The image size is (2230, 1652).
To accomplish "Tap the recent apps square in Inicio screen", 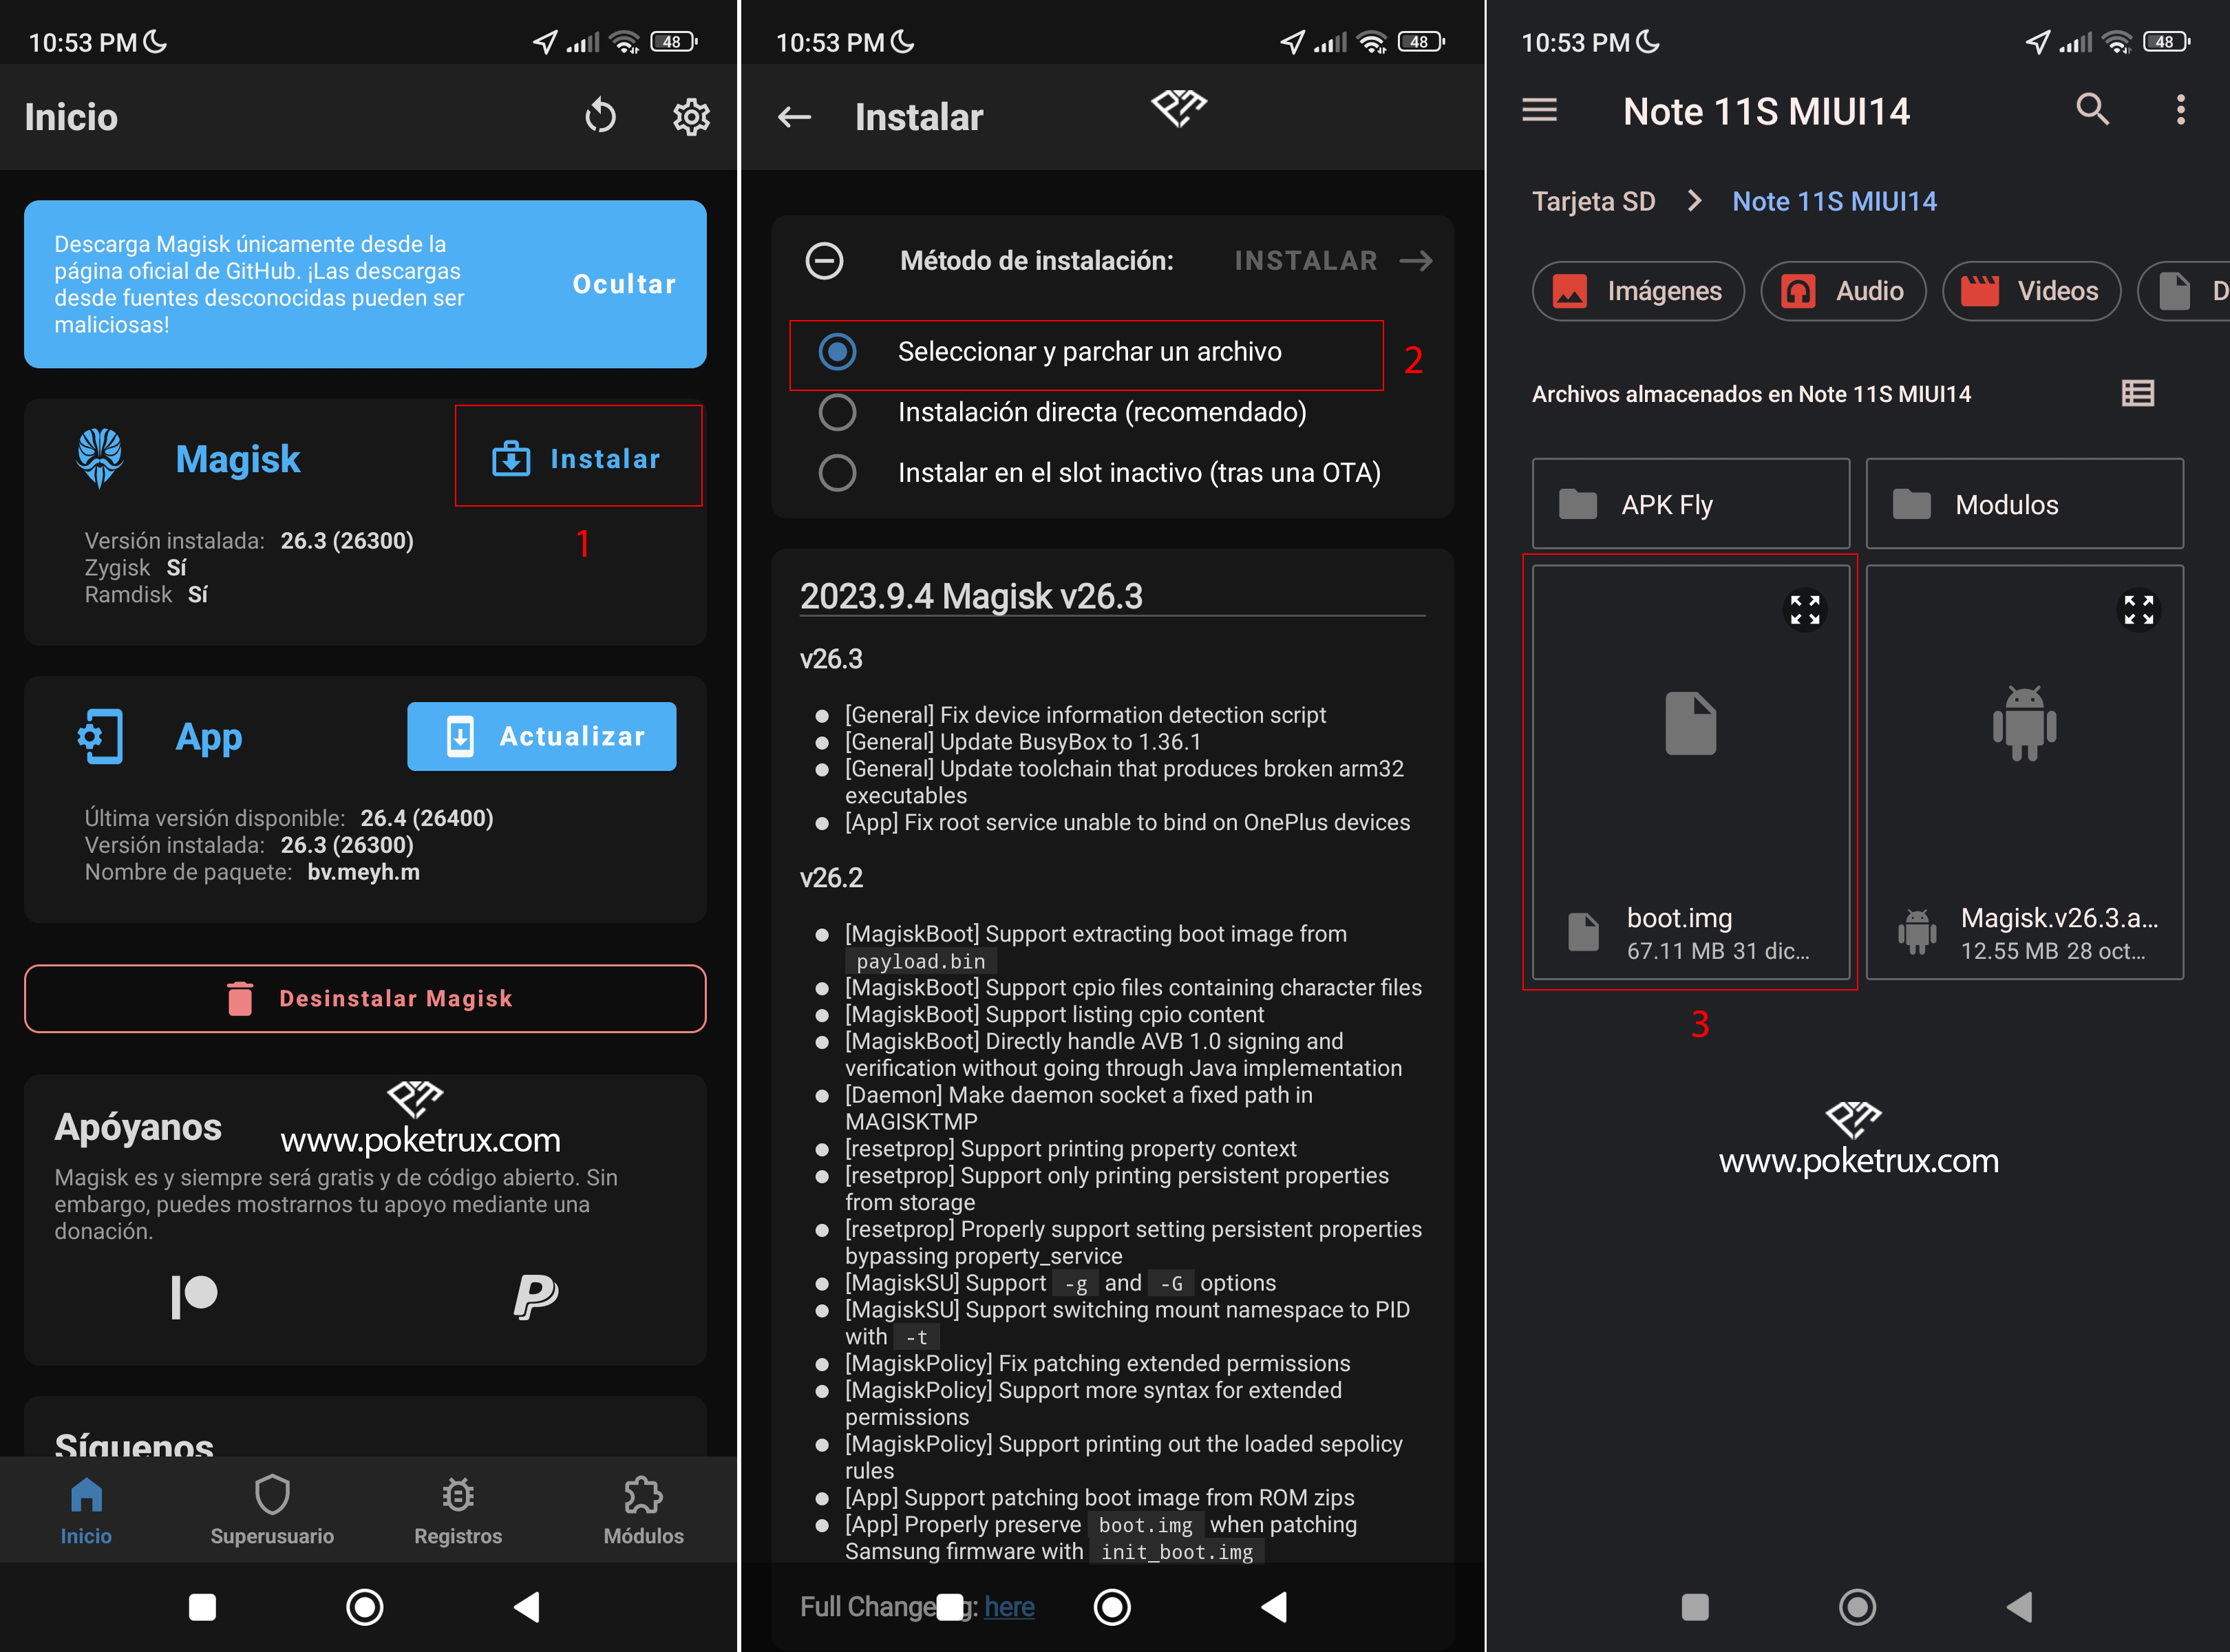I will tap(203, 1607).
